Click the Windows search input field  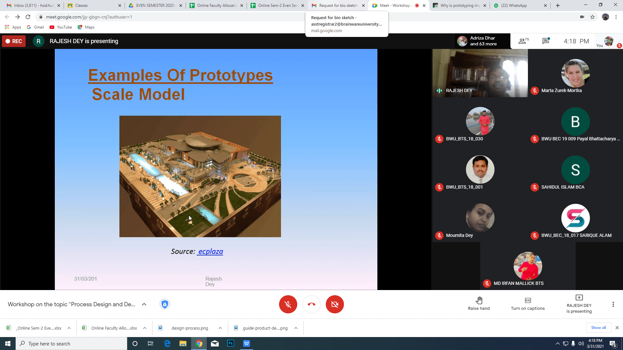(x=71, y=344)
